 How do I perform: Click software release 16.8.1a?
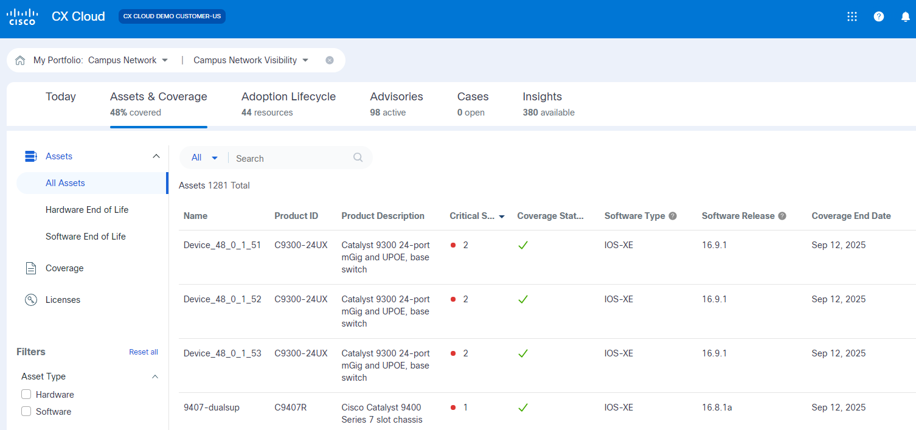717,407
